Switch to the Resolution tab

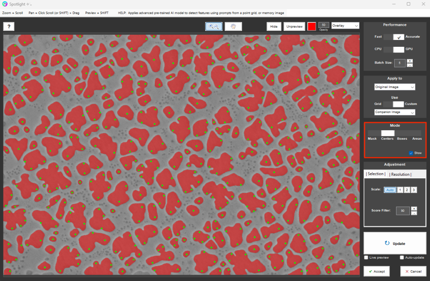tap(400, 174)
